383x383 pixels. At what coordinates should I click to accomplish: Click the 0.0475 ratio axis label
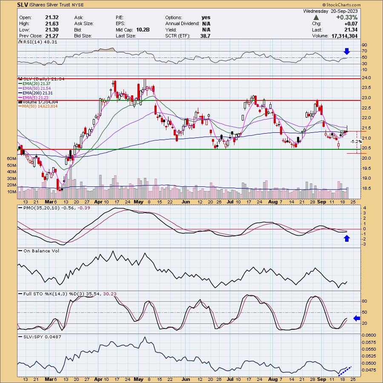(369, 370)
